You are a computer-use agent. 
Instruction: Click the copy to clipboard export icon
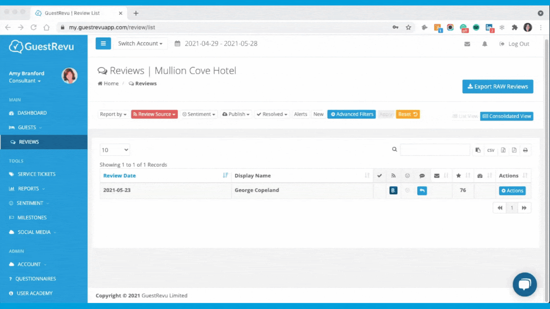(x=478, y=150)
